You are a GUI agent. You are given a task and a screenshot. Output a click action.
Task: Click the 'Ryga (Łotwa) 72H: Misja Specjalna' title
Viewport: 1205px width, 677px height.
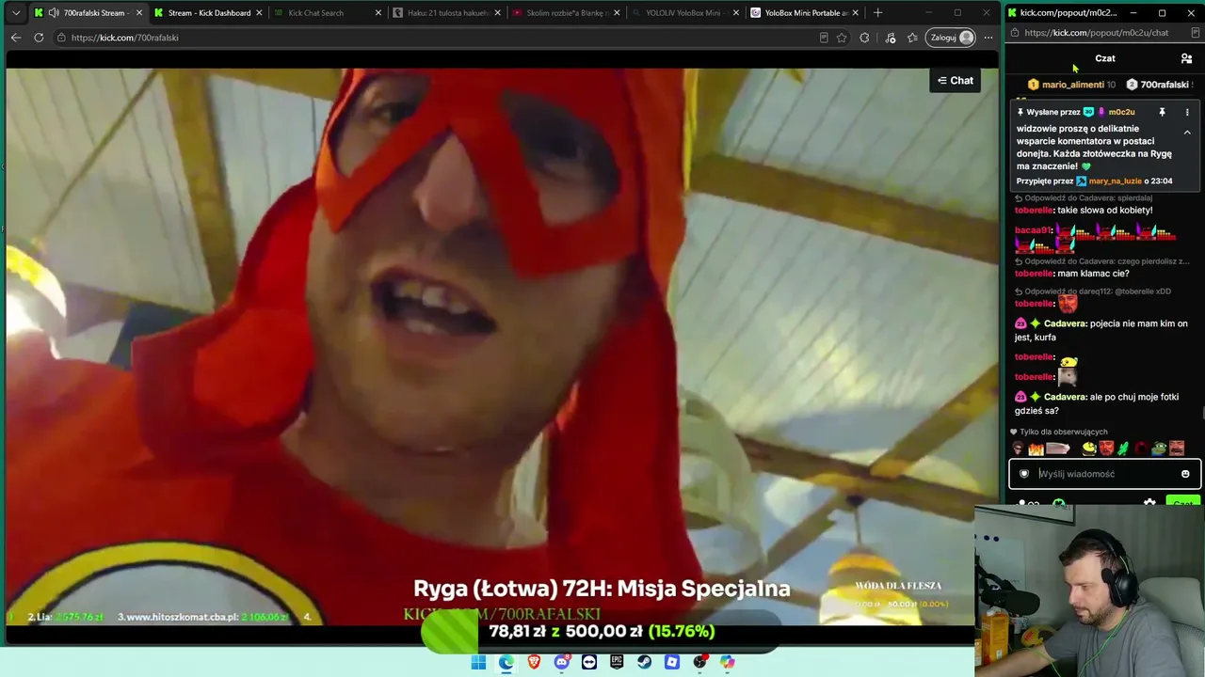click(x=602, y=589)
